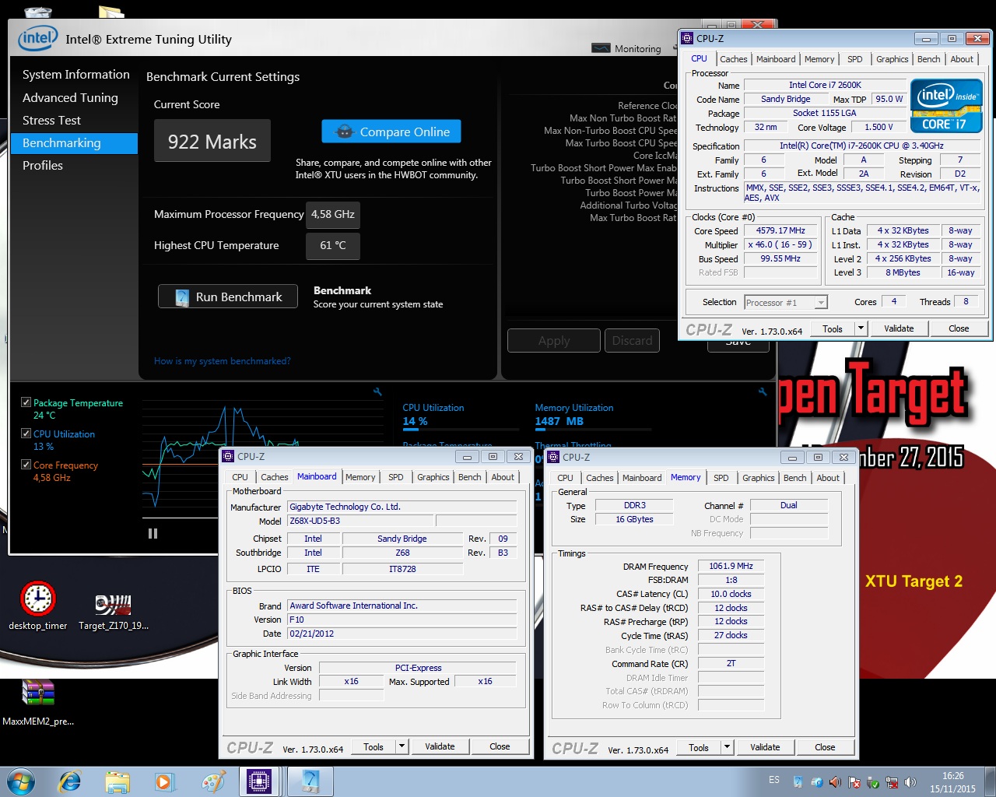The image size is (996, 797).
Task: Switch to Memory tab in top-right CPU-Z
Action: (x=819, y=59)
